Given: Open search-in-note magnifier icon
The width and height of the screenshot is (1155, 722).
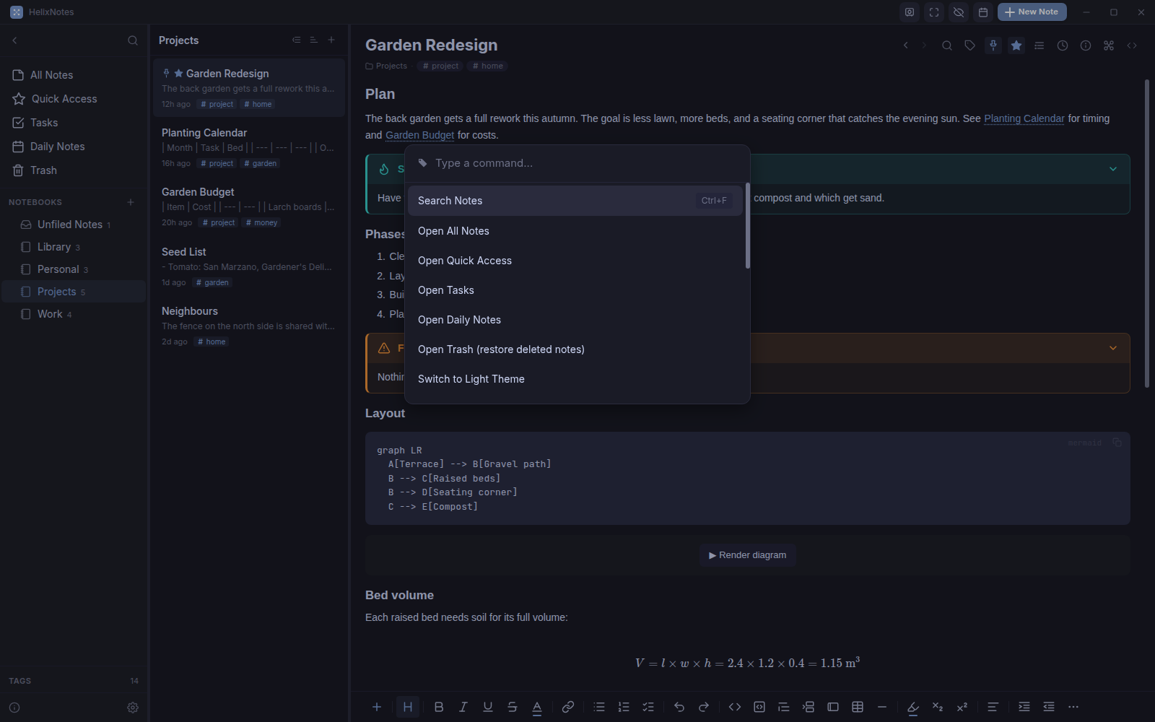Looking at the screenshot, I should (x=947, y=45).
